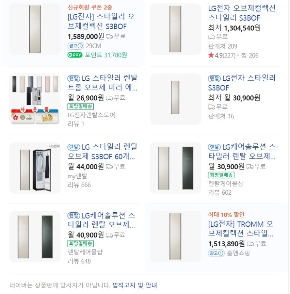Click the 광고 info badge next to 홈앤쇼핑

pos(216,253)
